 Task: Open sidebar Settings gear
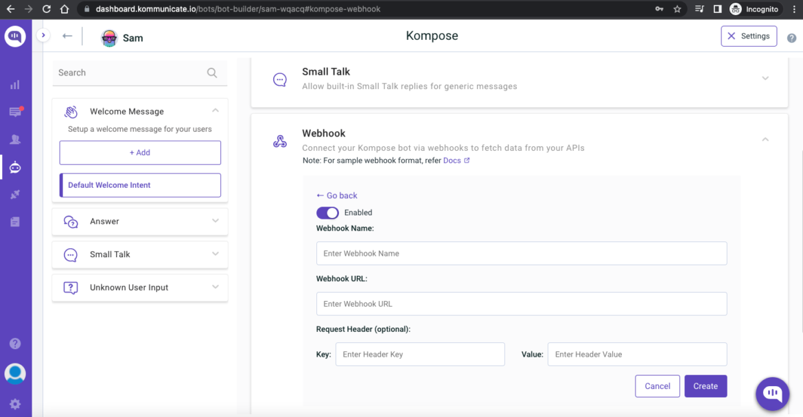15,404
